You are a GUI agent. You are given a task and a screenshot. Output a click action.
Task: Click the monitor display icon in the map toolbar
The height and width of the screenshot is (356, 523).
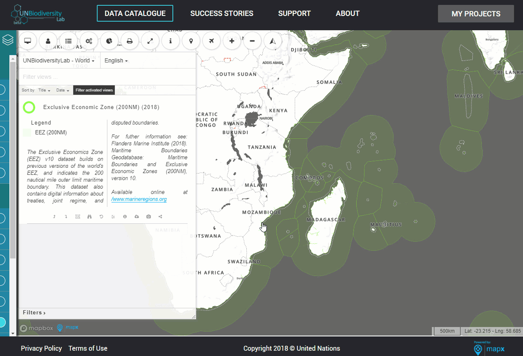click(x=28, y=41)
